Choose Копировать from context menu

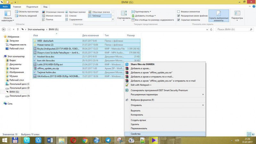pyautogui.click(x=165, y=115)
